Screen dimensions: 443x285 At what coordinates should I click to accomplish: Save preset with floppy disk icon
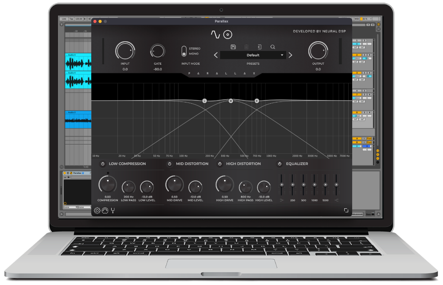pos(233,47)
